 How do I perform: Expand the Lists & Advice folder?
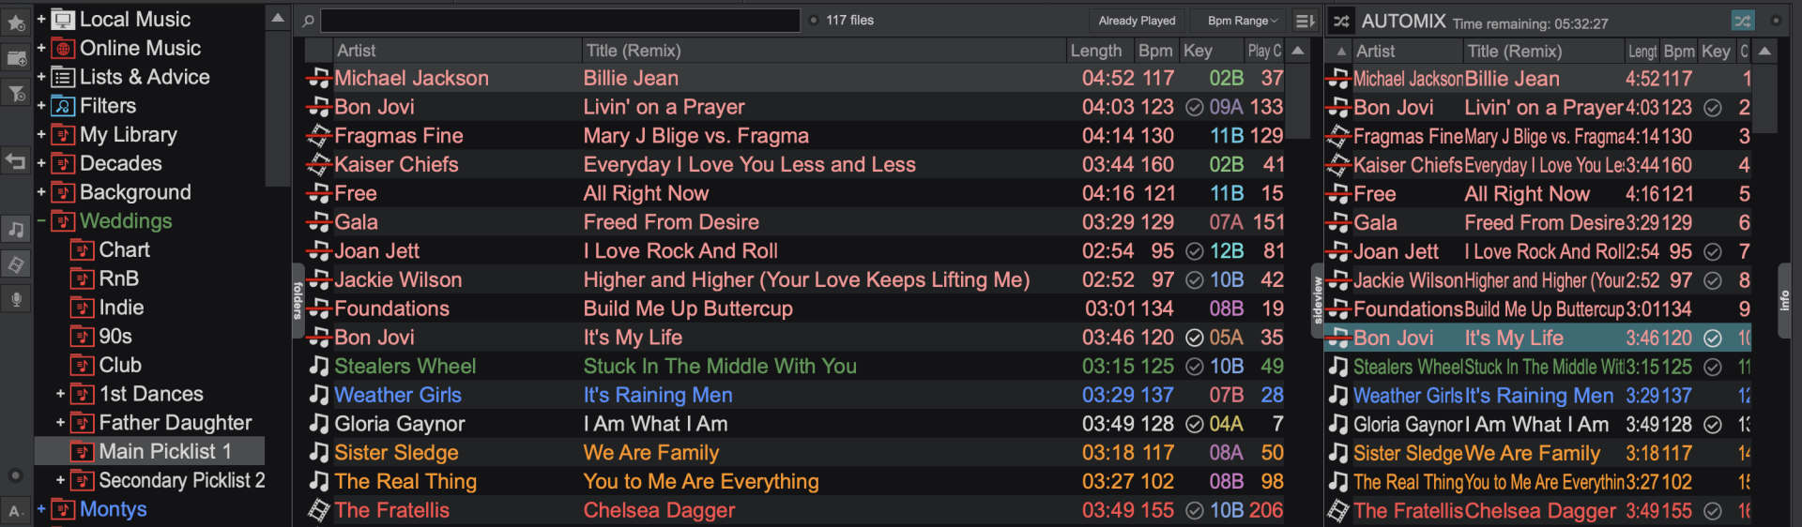pos(41,77)
